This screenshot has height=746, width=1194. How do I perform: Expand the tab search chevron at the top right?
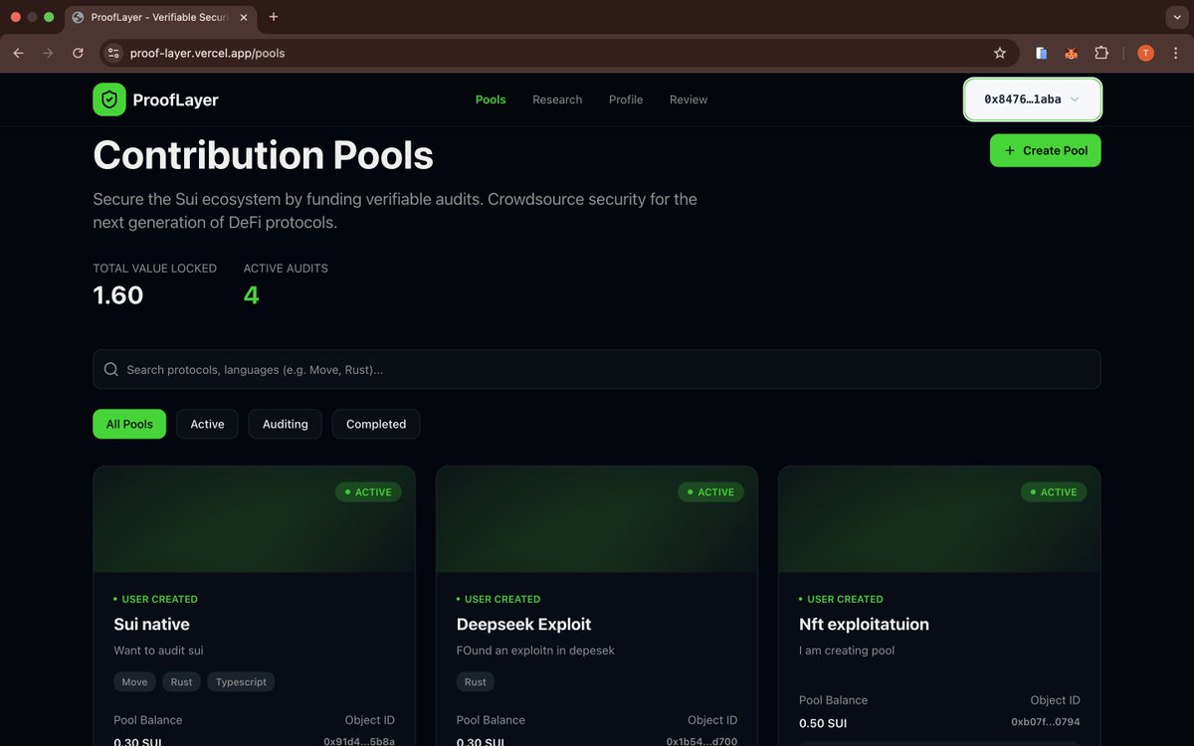pos(1176,17)
